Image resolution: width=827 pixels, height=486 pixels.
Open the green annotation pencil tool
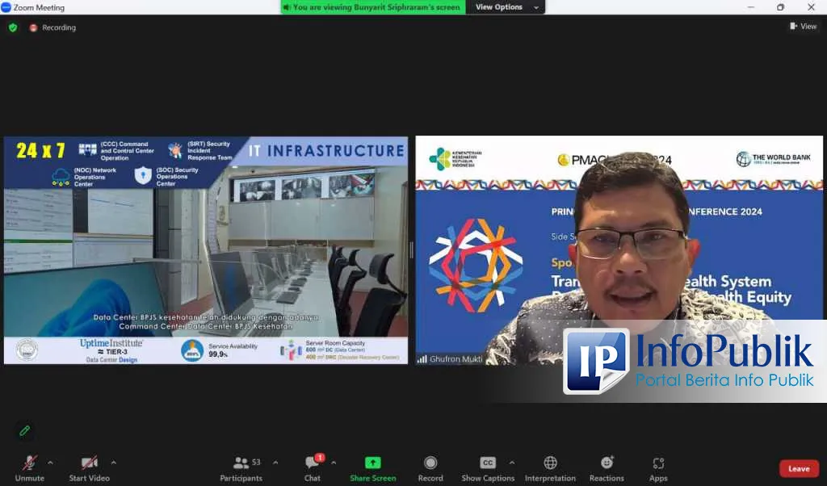point(24,430)
